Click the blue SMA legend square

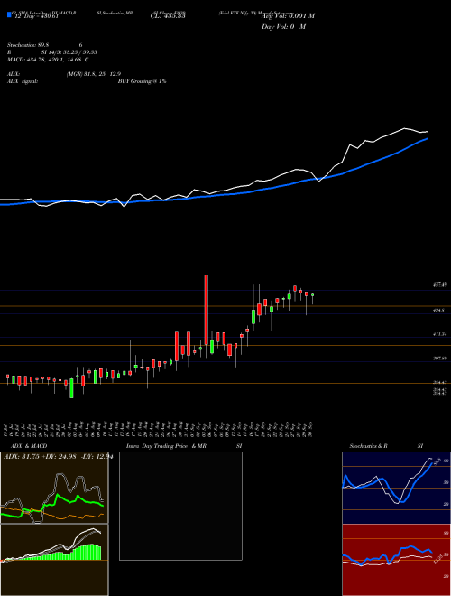9,14
